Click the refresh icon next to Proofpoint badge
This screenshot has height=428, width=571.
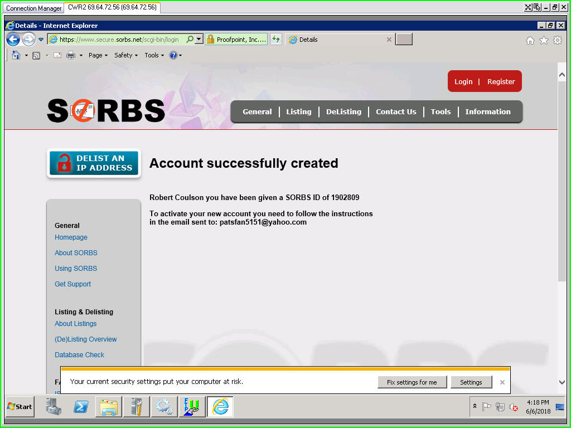coord(275,40)
